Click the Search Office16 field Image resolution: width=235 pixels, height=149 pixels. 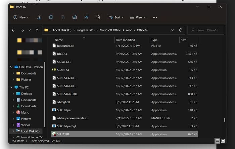206,30
